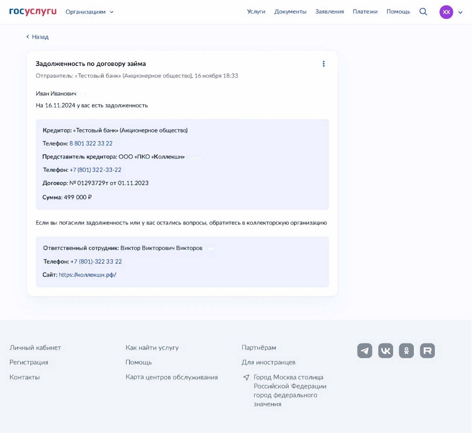Open the Gosuslugi logo home link
The image size is (472, 433).
click(33, 12)
